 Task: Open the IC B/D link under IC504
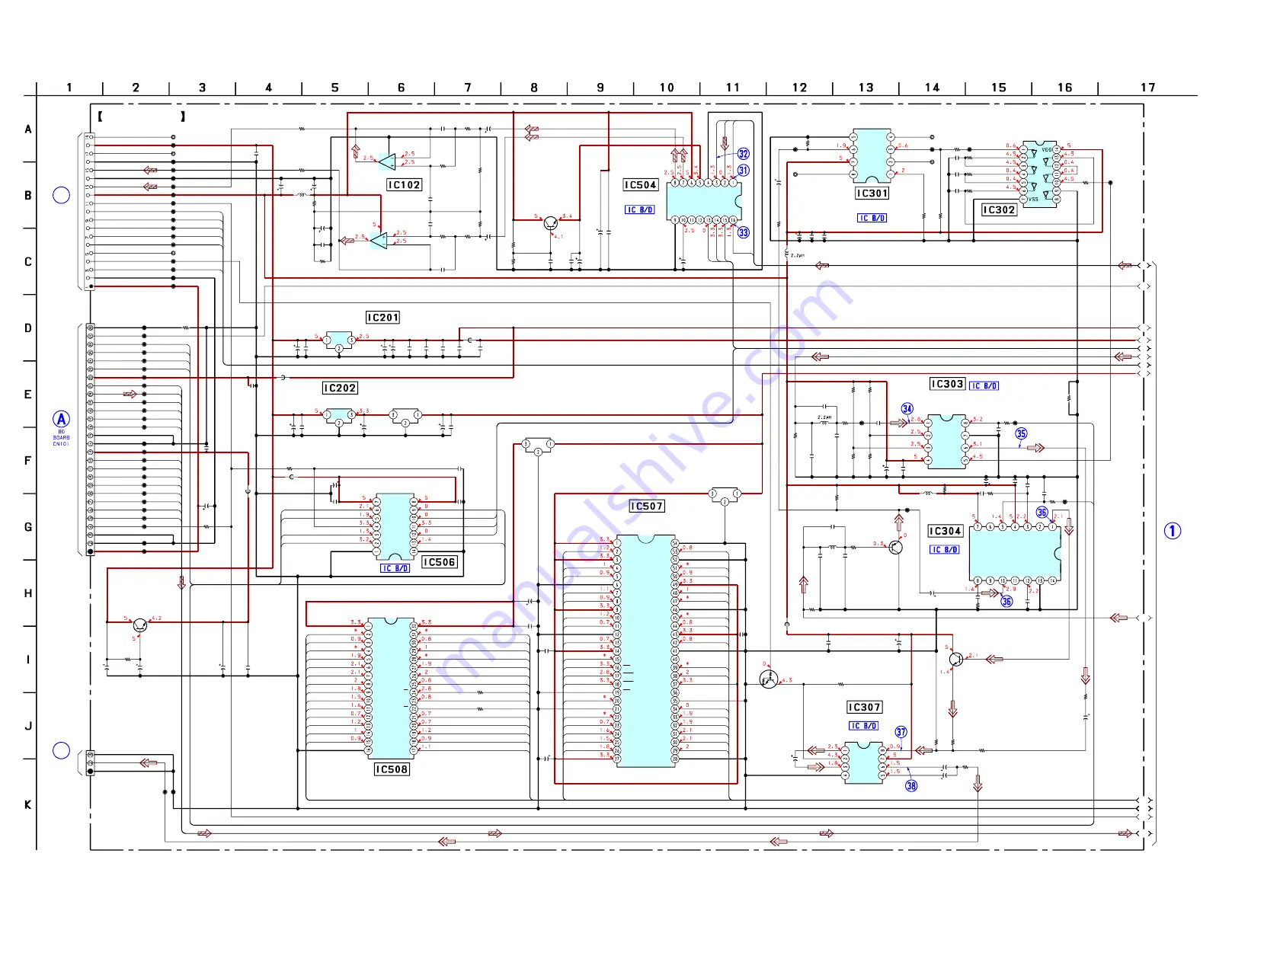[x=640, y=210]
